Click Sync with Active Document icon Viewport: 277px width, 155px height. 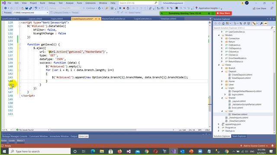point(241,23)
